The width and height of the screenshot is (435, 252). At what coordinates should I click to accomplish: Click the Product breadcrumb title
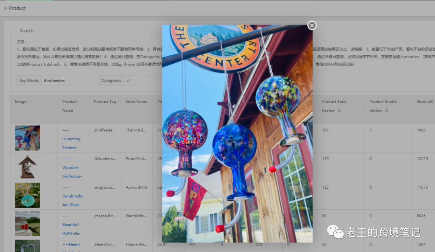(17, 8)
